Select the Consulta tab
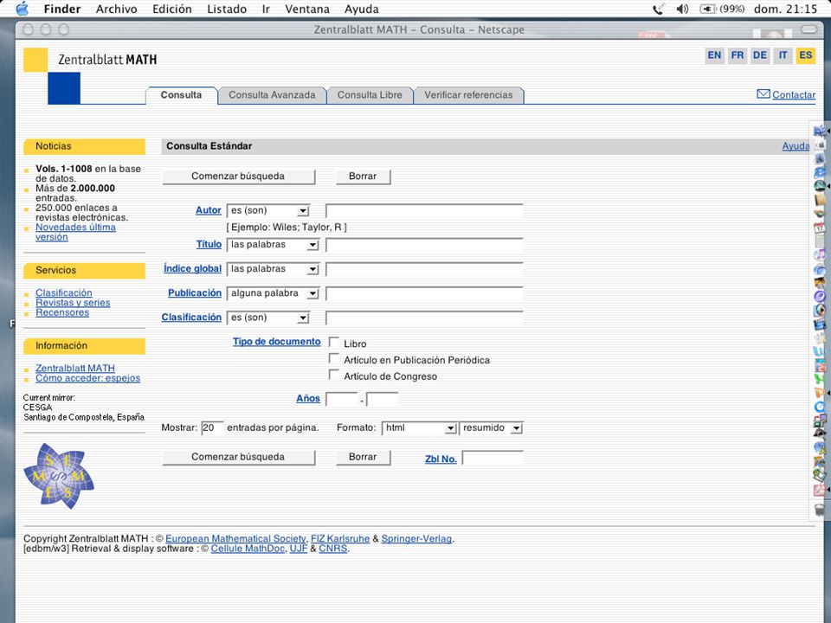 [181, 95]
